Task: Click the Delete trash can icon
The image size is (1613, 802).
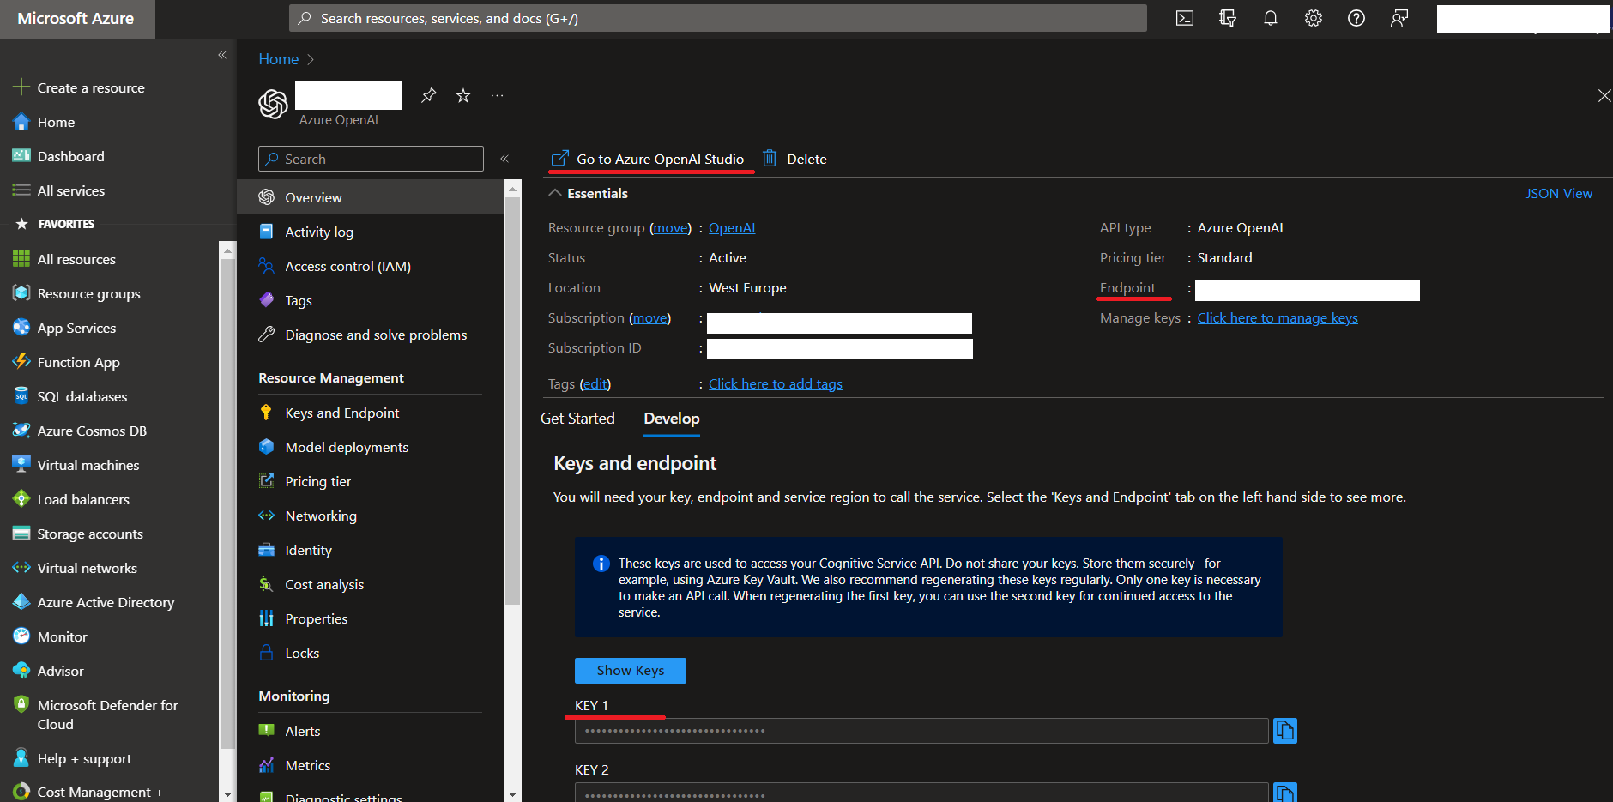Action: 770,159
